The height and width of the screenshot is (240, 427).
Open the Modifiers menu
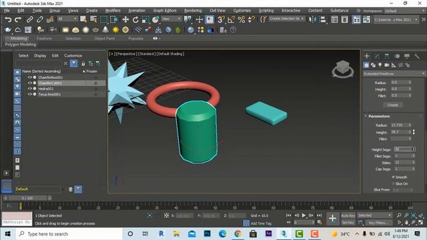click(113, 11)
